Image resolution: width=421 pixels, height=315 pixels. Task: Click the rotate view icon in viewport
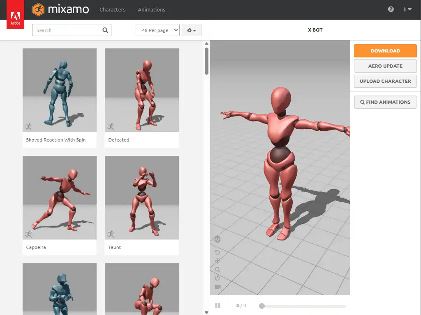point(217,252)
